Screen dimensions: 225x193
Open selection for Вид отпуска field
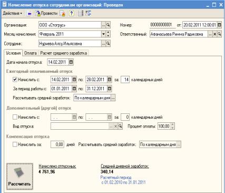[x=111, y=126]
